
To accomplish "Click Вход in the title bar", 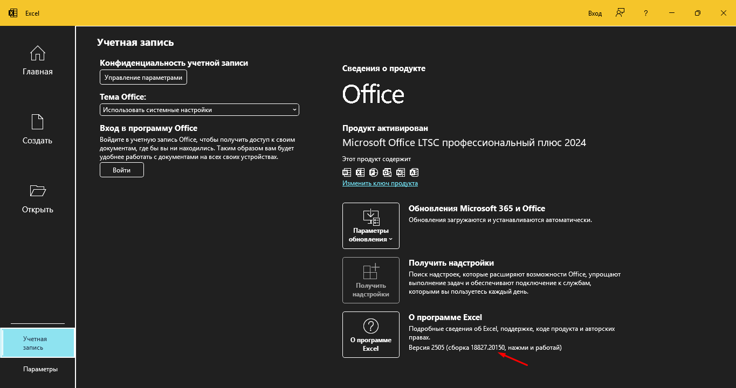I will click(x=595, y=13).
